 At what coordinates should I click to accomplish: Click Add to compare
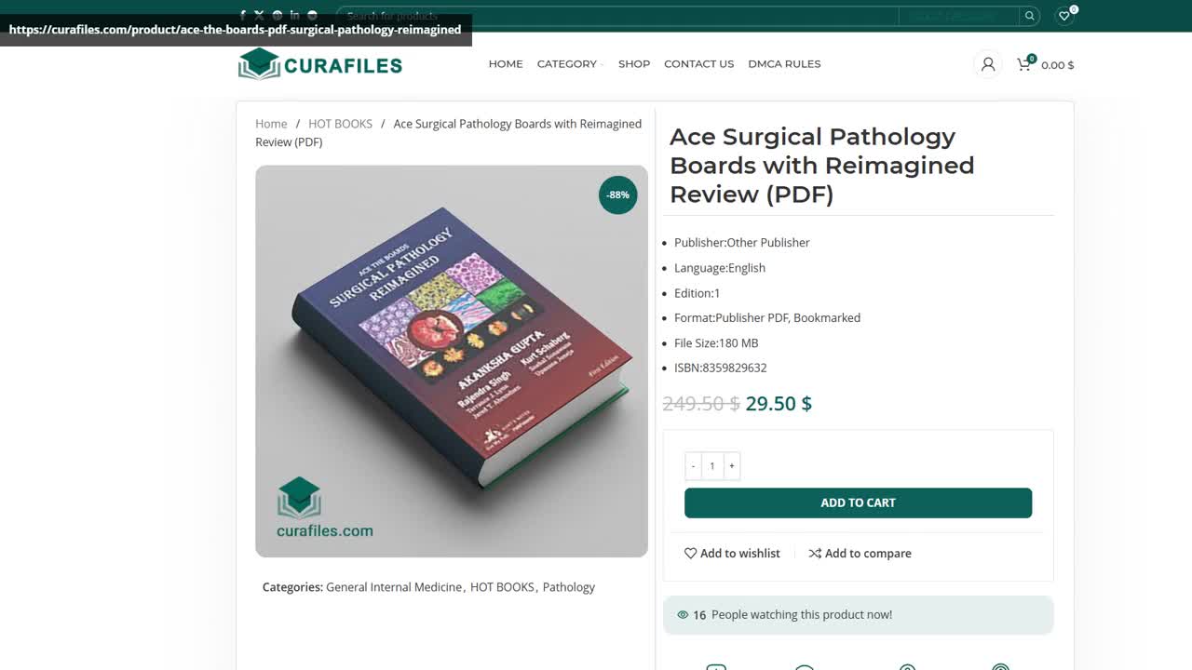coord(860,553)
